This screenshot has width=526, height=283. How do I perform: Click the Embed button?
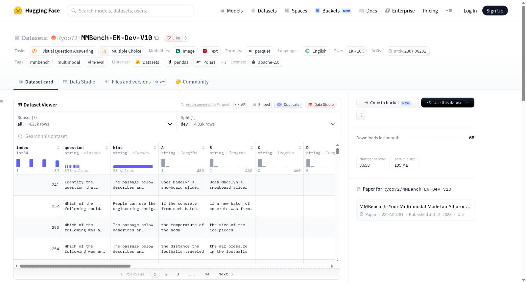coord(261,105)
